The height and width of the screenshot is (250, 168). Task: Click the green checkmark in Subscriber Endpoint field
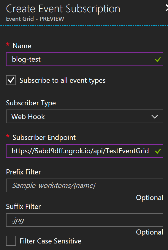click(158, 151)
